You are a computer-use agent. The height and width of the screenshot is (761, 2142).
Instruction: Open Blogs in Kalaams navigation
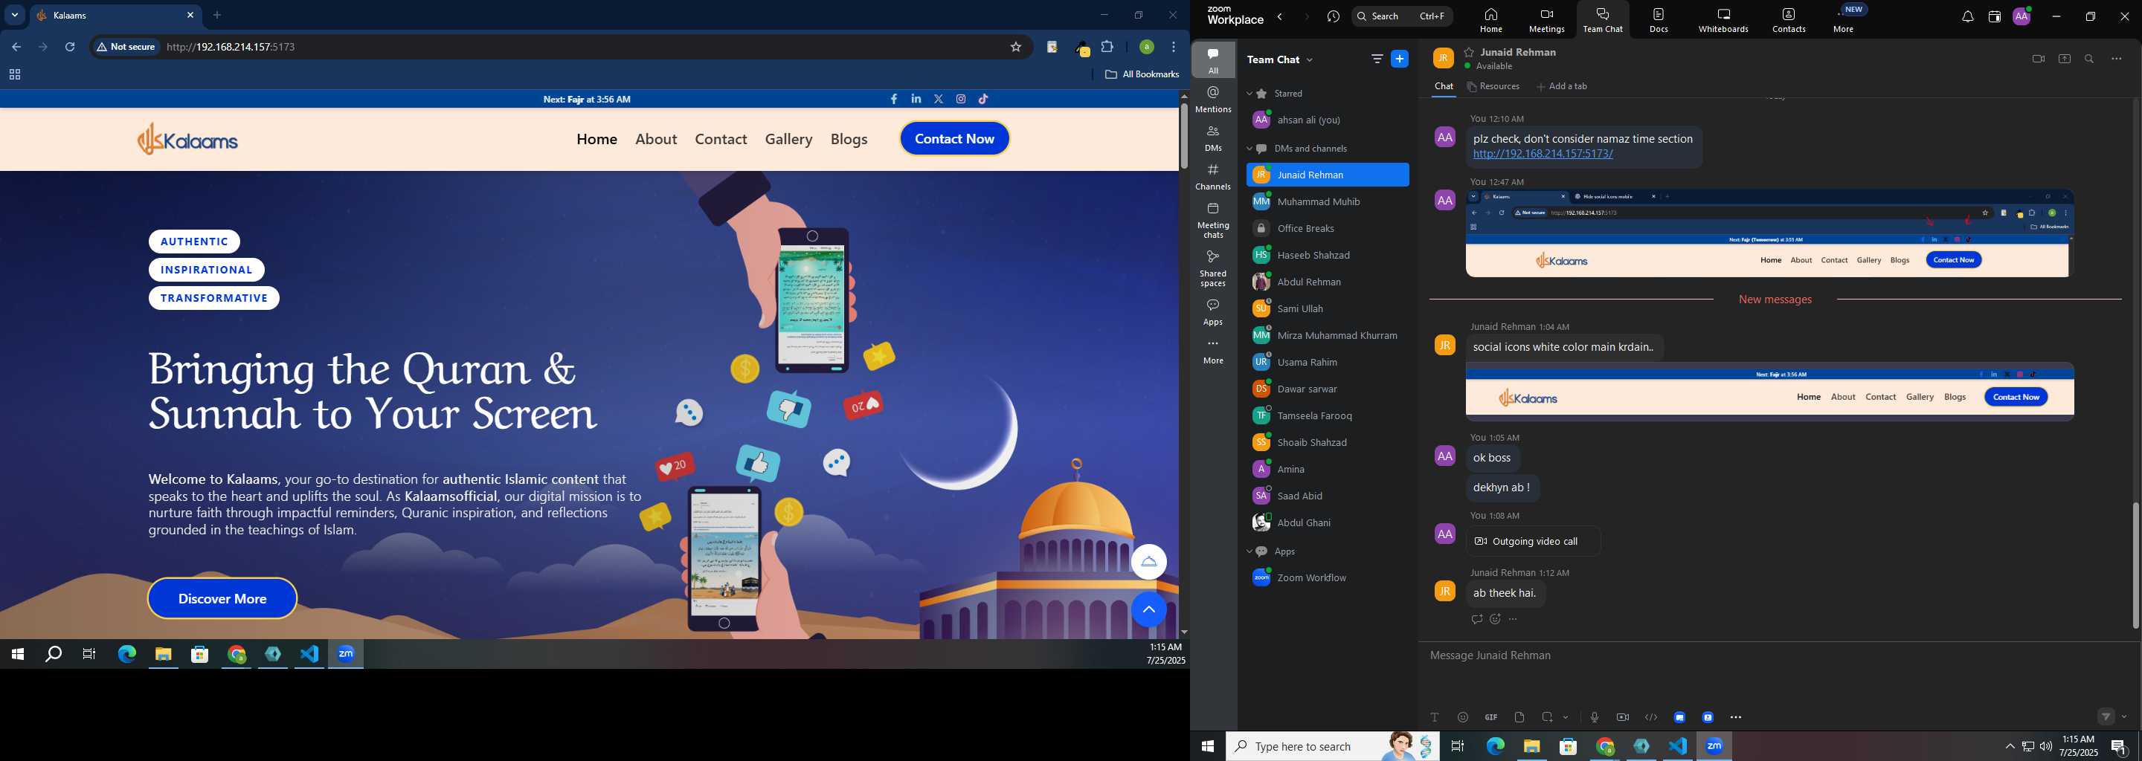[849, 140]
